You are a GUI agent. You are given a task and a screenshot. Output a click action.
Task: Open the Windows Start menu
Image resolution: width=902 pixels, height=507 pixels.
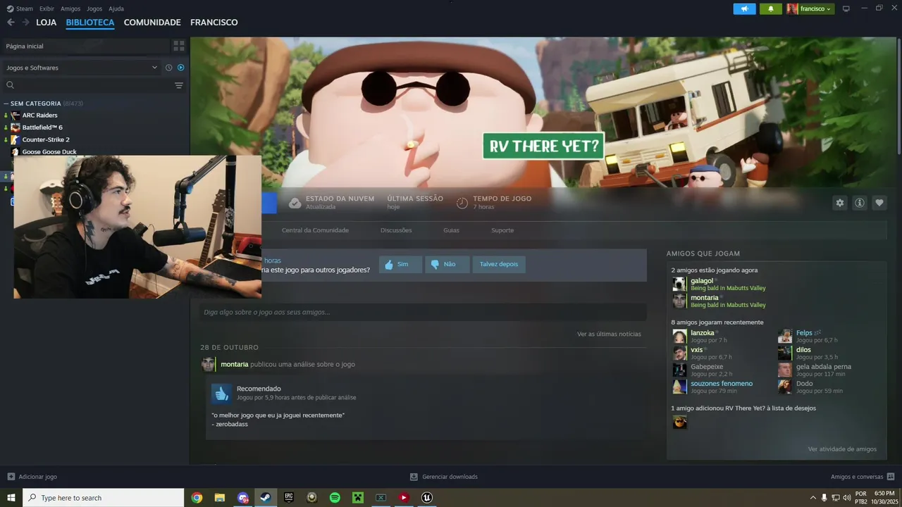click(x=11, y=498)
